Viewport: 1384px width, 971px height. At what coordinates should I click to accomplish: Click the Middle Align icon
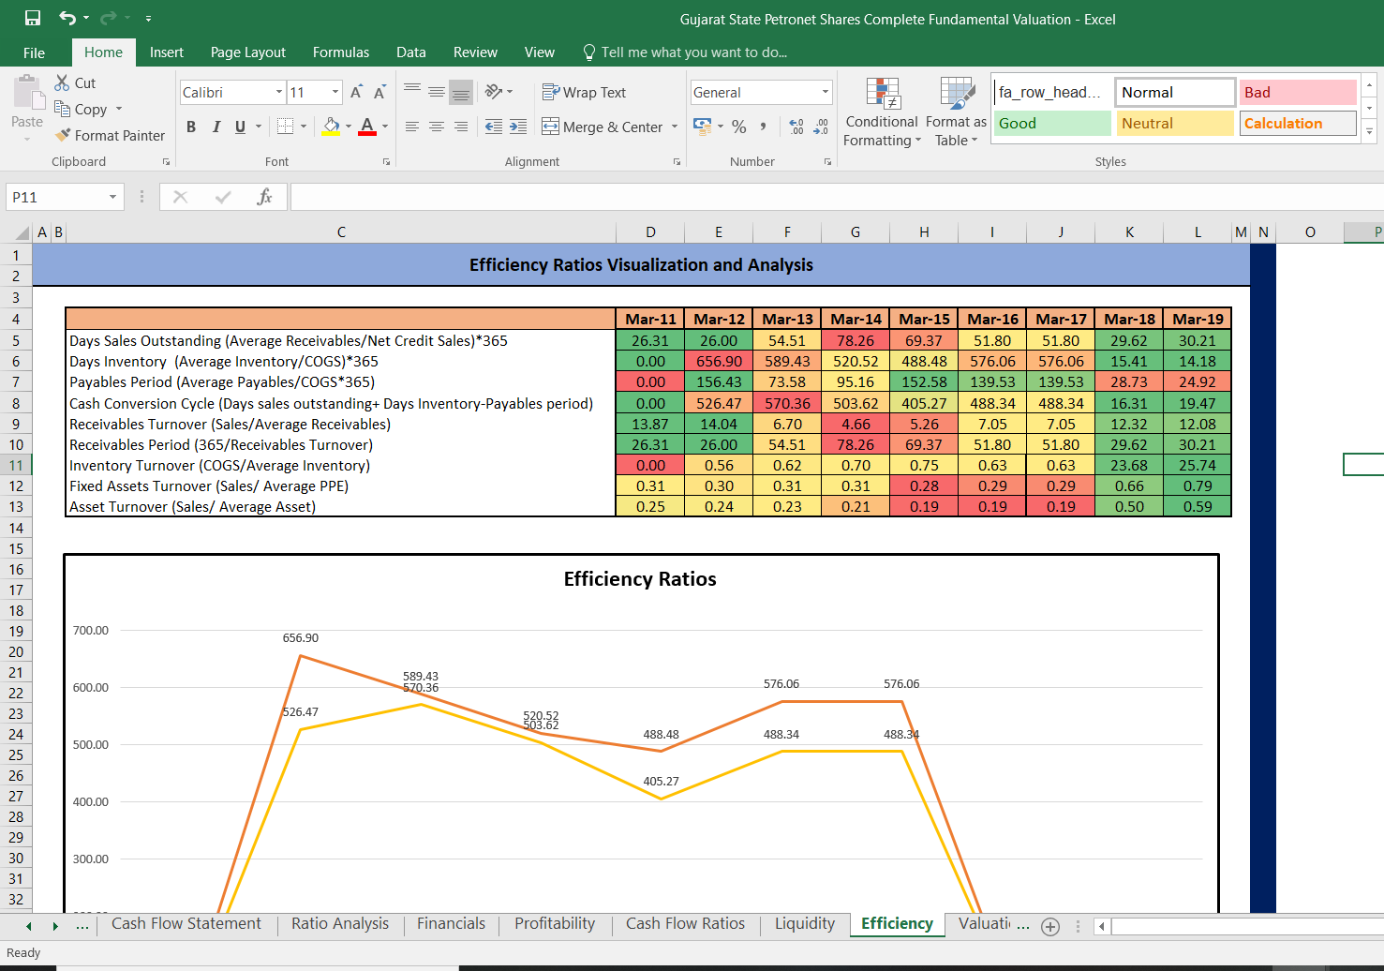pos(437,91)
